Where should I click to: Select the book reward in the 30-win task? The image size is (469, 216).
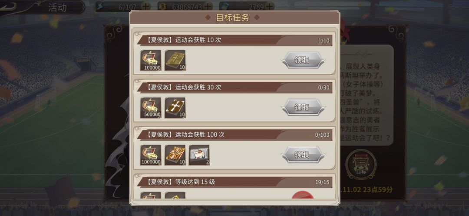[175, 108]
